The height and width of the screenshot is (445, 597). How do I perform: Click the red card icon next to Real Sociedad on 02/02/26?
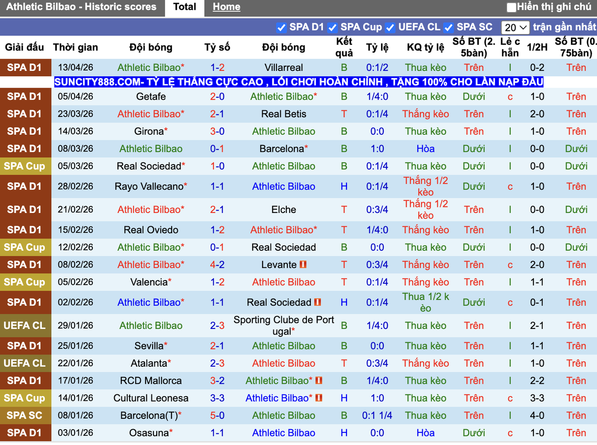coord(318,302)
